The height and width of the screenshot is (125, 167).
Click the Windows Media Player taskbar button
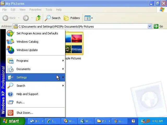pyautogui.click(x=69, y=121)
